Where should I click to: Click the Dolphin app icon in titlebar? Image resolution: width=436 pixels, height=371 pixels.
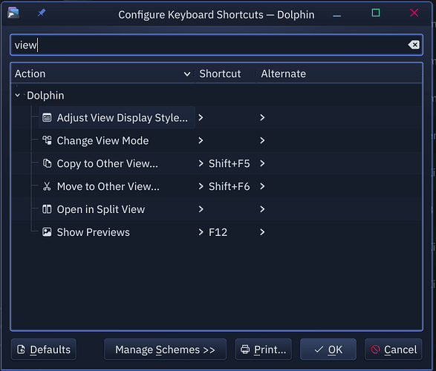13,13
